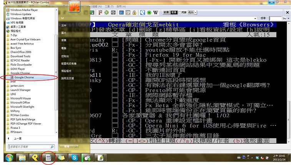This screenshot has height=165, width=291.
Task: Open 音樂 from Start menu right pane
Action: click(x=64, y=40)
